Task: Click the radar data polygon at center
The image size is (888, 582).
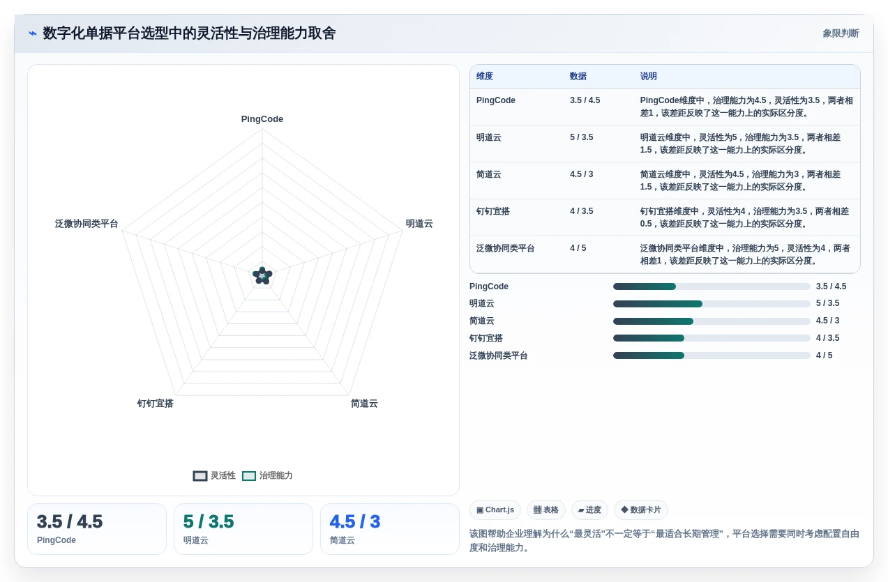Action: [x=262, y=275]
